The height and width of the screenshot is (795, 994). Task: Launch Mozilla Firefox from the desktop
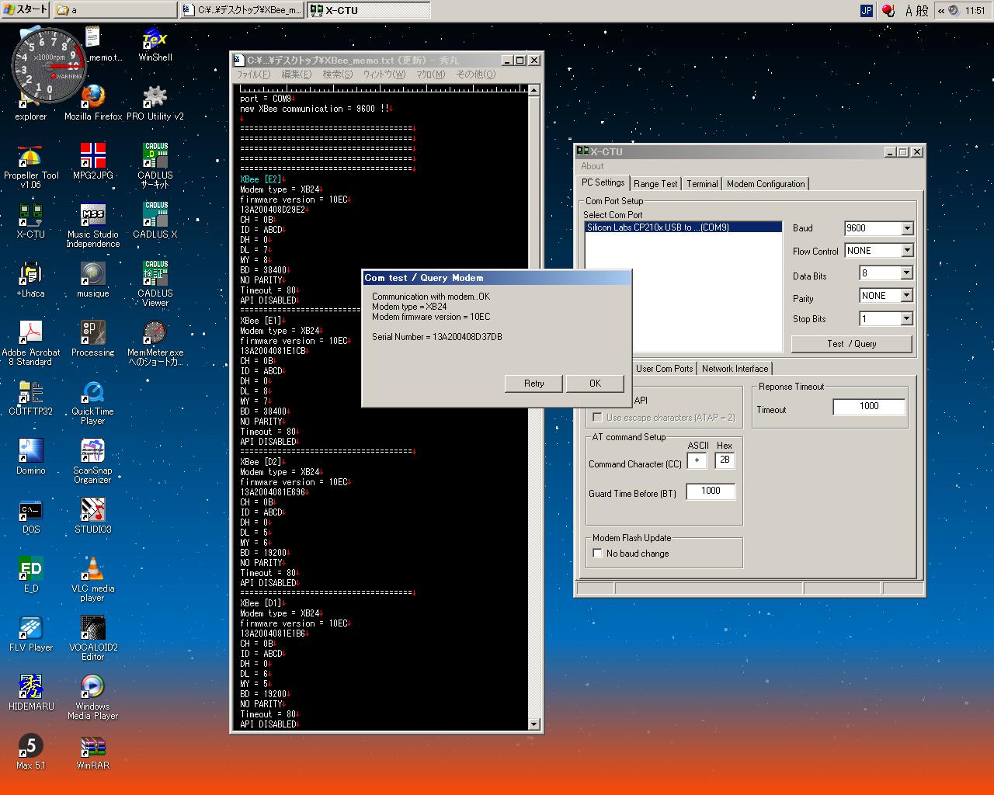(93, 97)
